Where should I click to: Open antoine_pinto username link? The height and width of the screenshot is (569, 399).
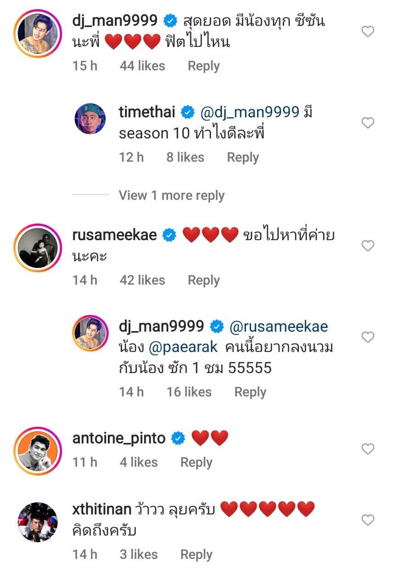coord(119,438)
